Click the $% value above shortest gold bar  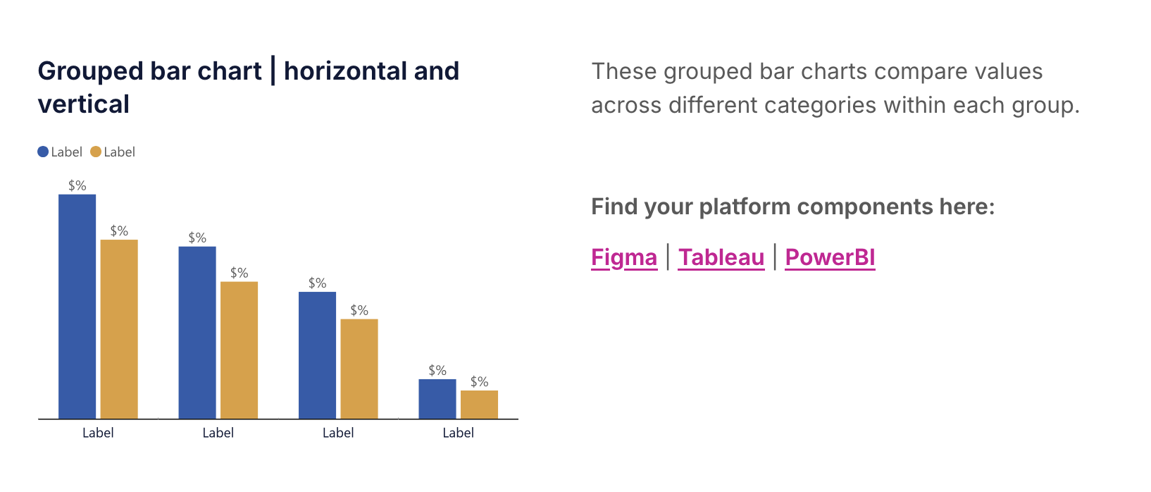480,381
